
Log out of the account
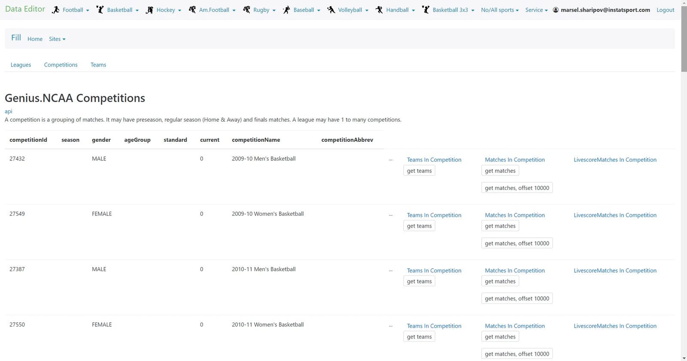coord(666,10)
